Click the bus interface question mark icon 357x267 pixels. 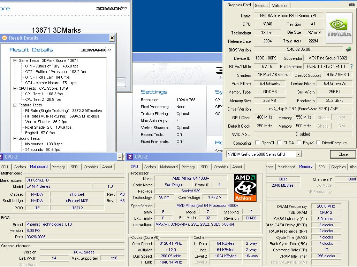351,66
